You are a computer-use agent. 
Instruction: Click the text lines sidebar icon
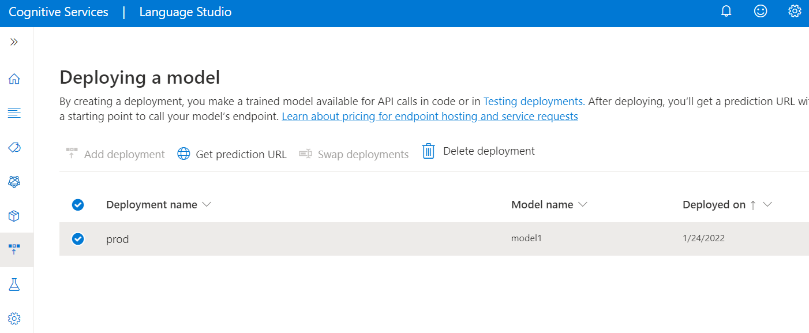(14, 113)
